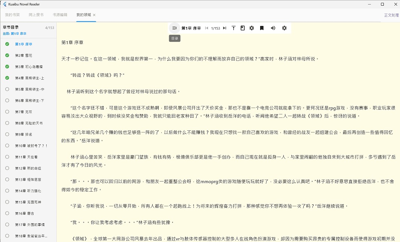400x242 pixels.
Task: Switch to the 我的书架 tab
Action: click(12, 15)
